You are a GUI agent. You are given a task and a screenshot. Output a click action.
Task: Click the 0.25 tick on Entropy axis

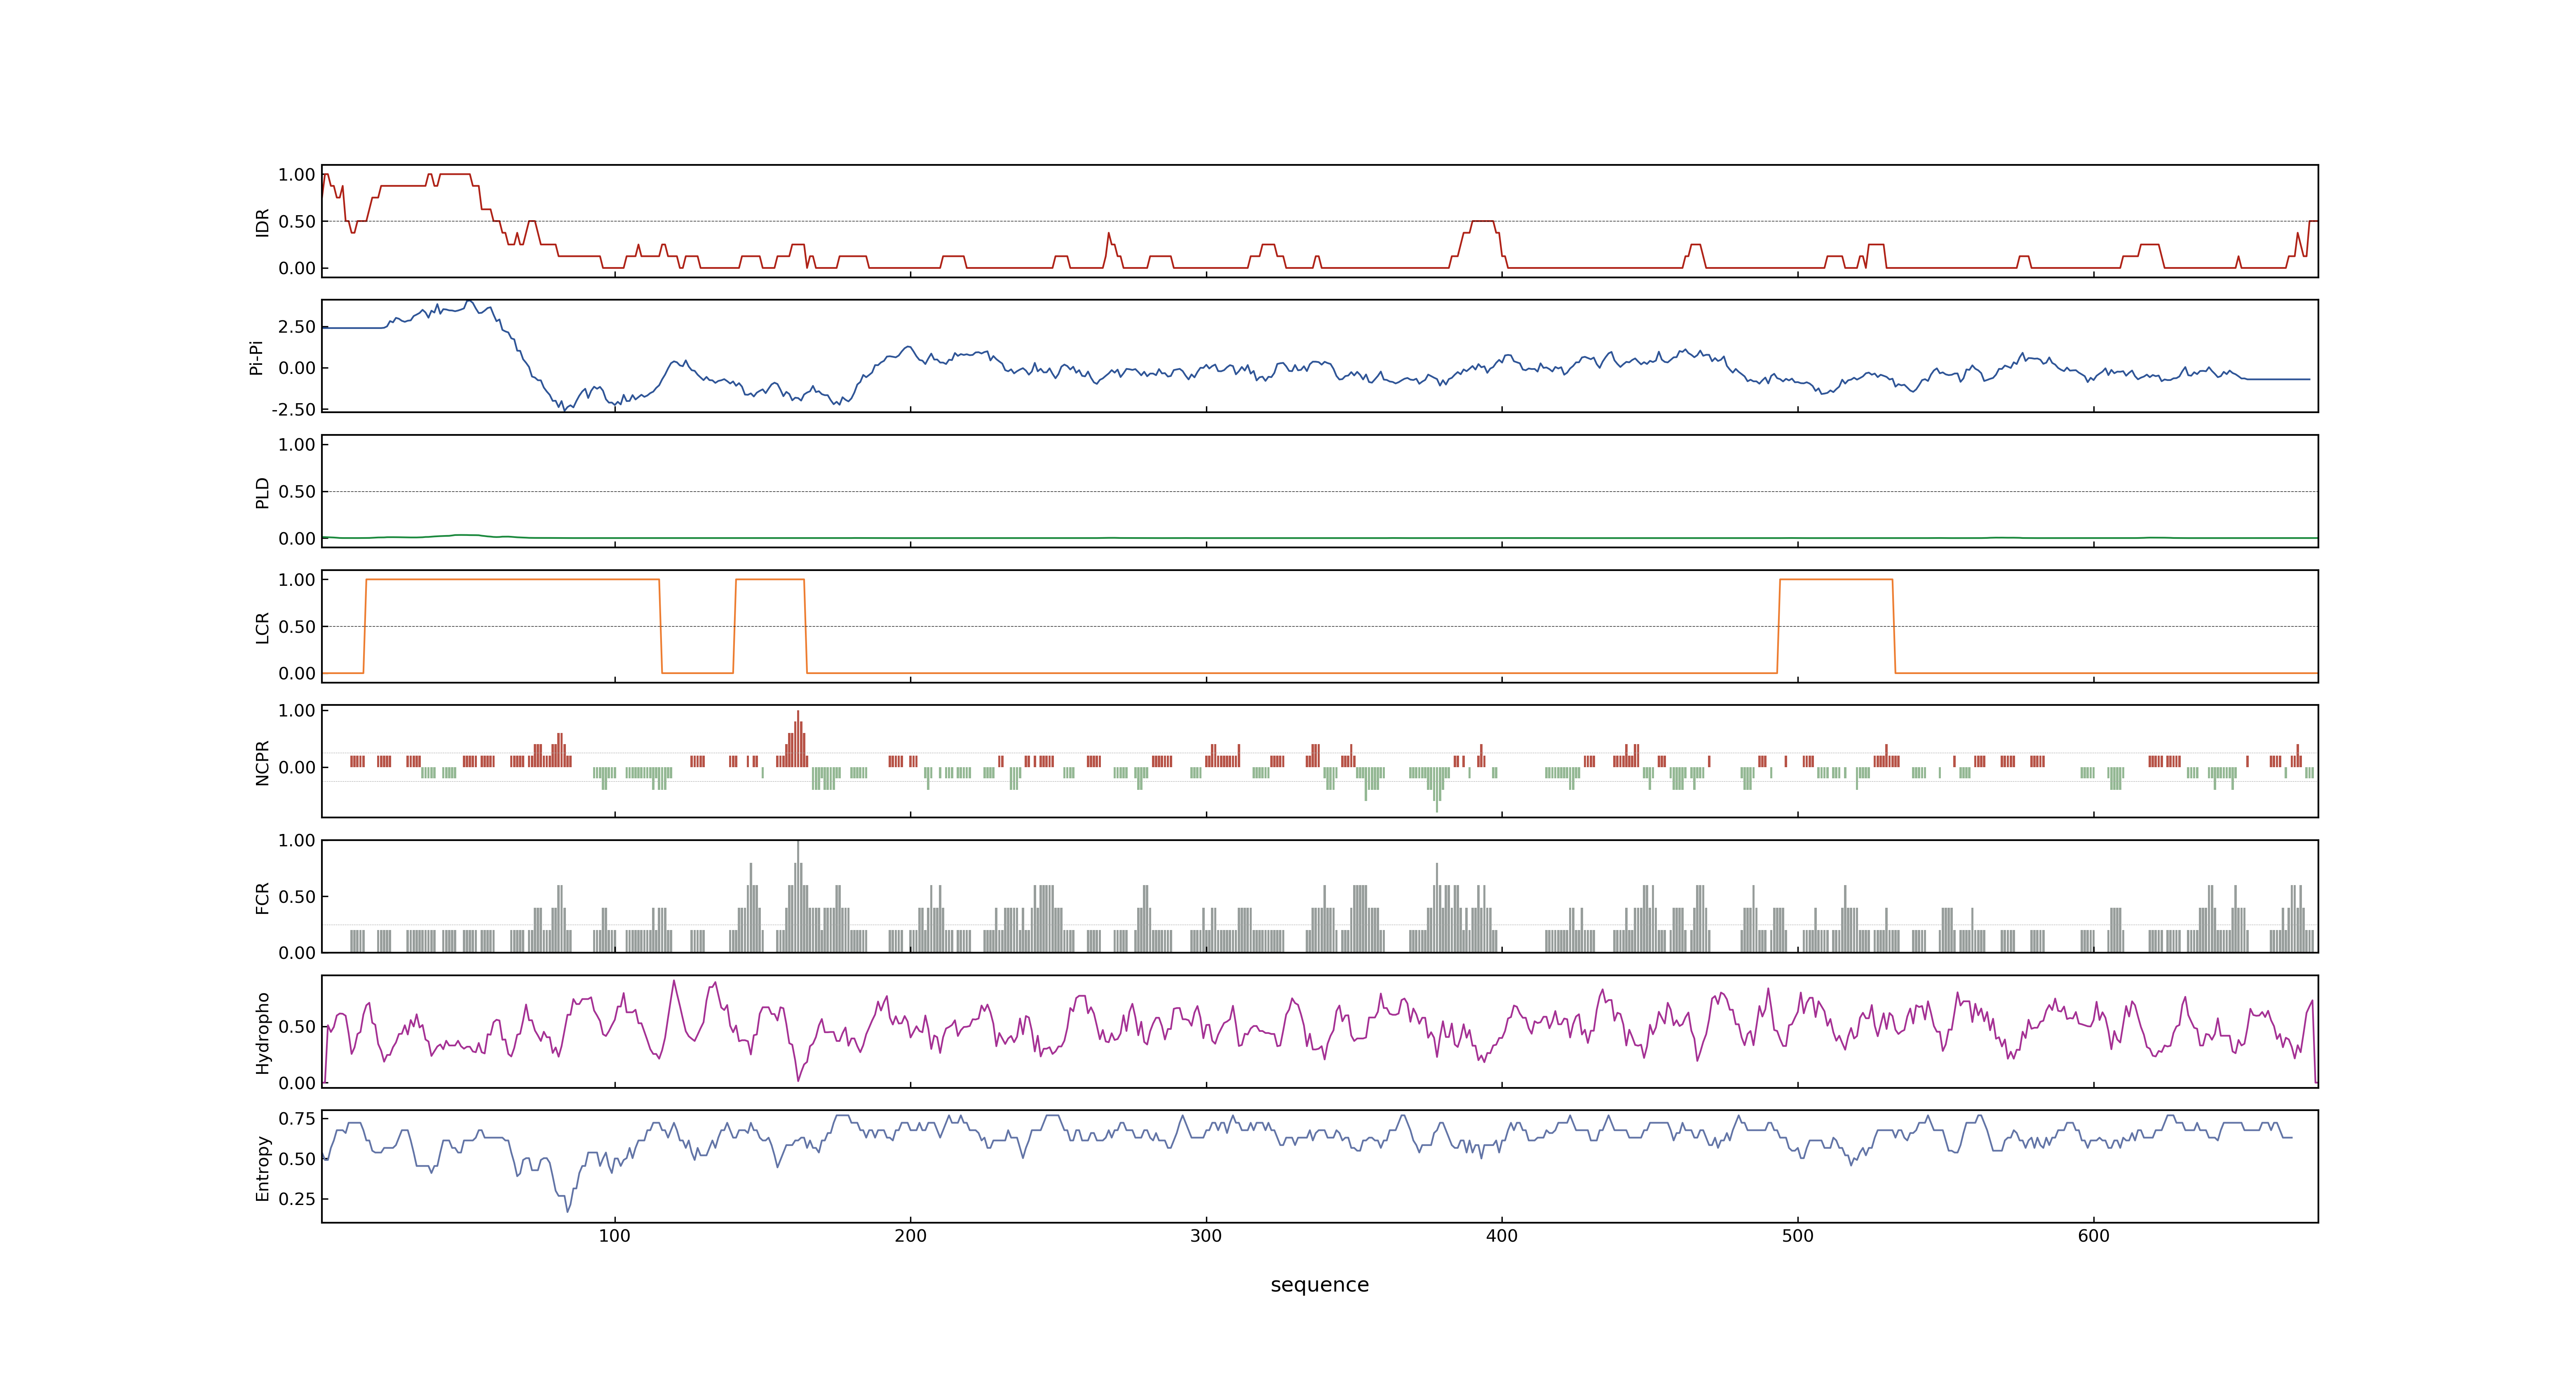pos(297,1199)
